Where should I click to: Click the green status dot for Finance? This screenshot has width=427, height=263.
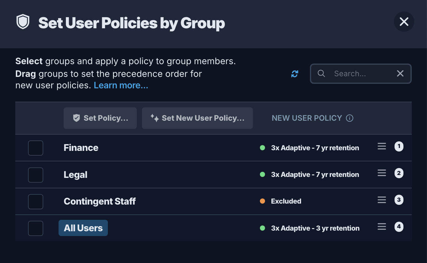pos(262,148)
